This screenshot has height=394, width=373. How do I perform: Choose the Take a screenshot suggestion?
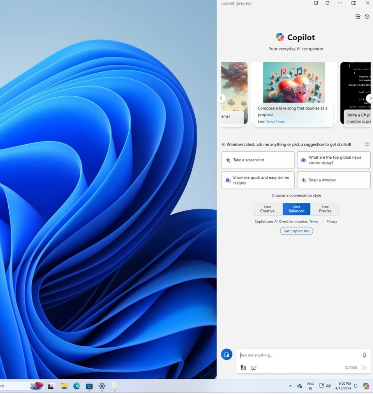click(258, 160)
